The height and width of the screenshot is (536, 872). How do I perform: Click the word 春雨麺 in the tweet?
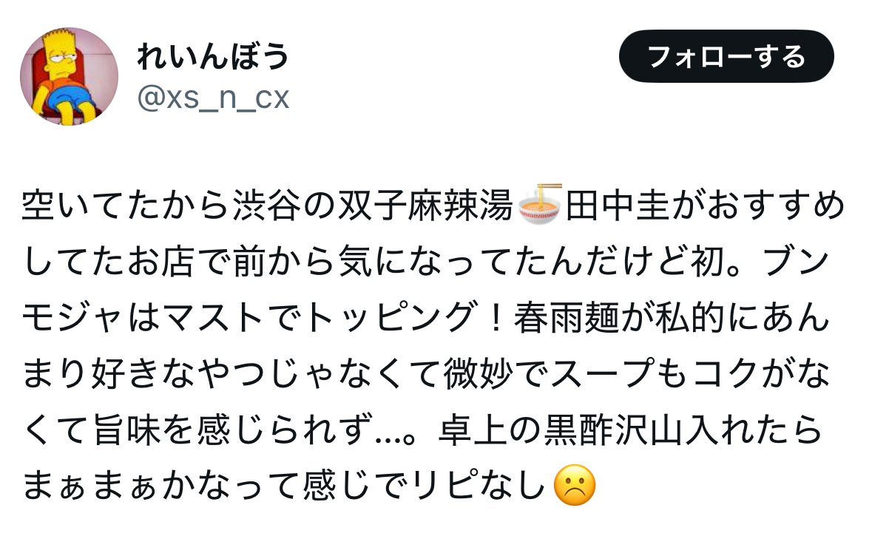pos(567,317)
